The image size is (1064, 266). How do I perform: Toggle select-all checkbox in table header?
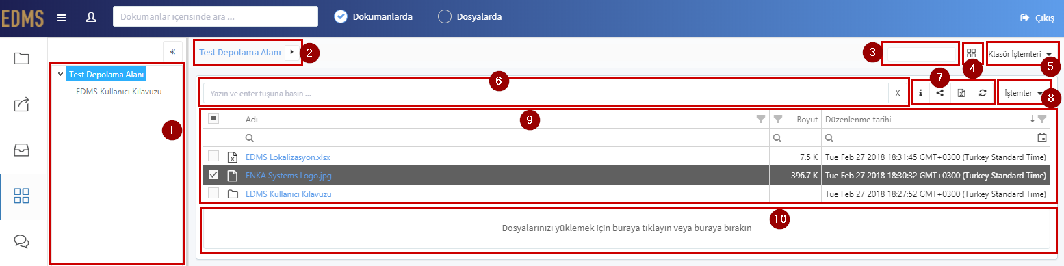[x=213, y=119]
